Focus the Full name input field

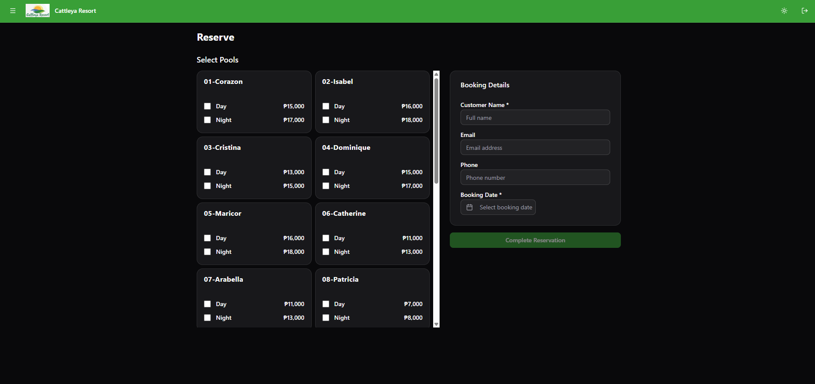[535, 117]
